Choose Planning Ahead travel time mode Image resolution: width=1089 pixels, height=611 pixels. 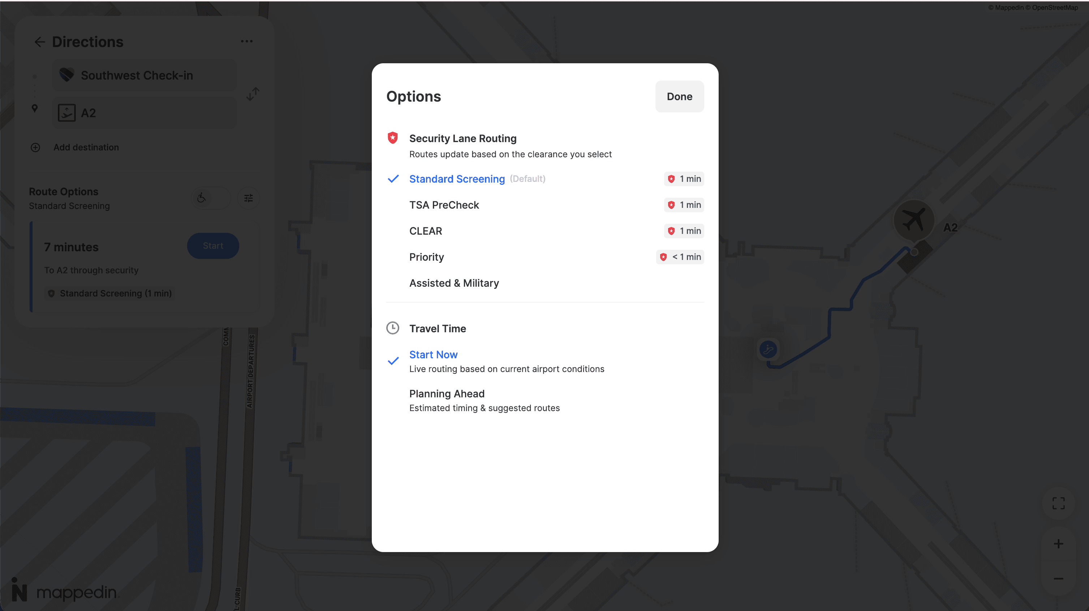[x=447, y=393]
